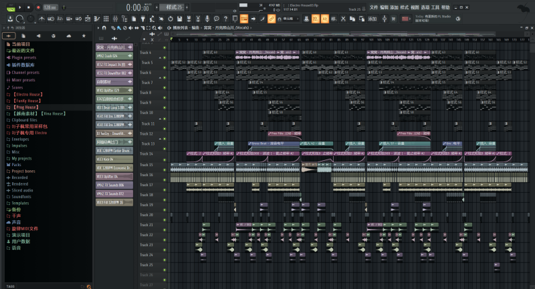Toggle the orange link icon
The height and width of the screenshot is (289, 535).
[272, 19]
